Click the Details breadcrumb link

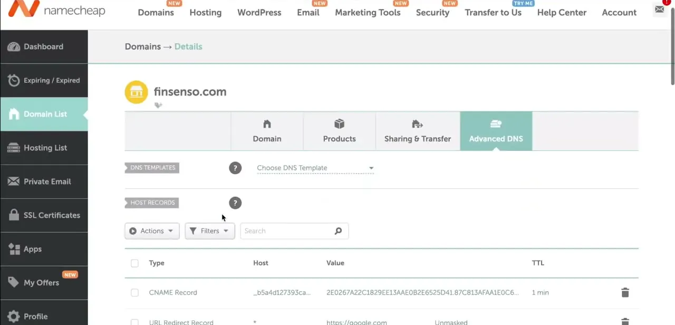click(x=188, y=46)
